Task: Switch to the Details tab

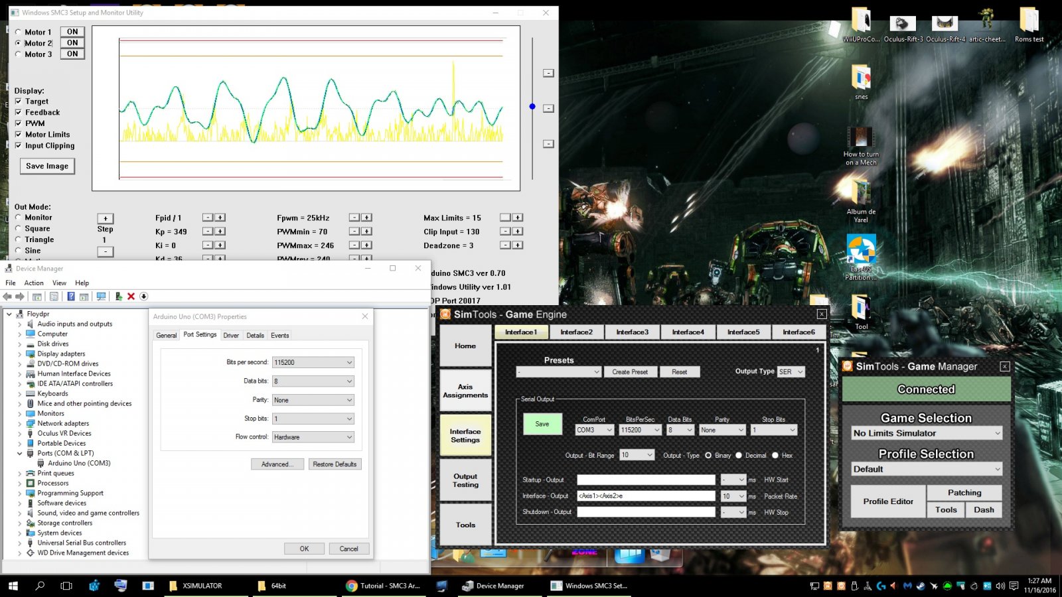Action: (256, 335)
